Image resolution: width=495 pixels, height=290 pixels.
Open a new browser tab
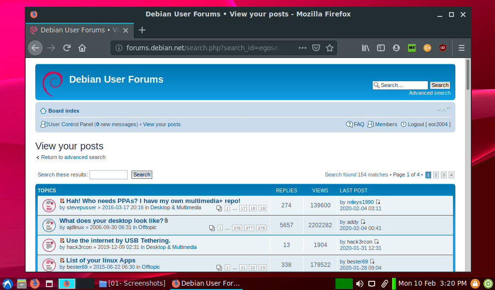(142, 30)
